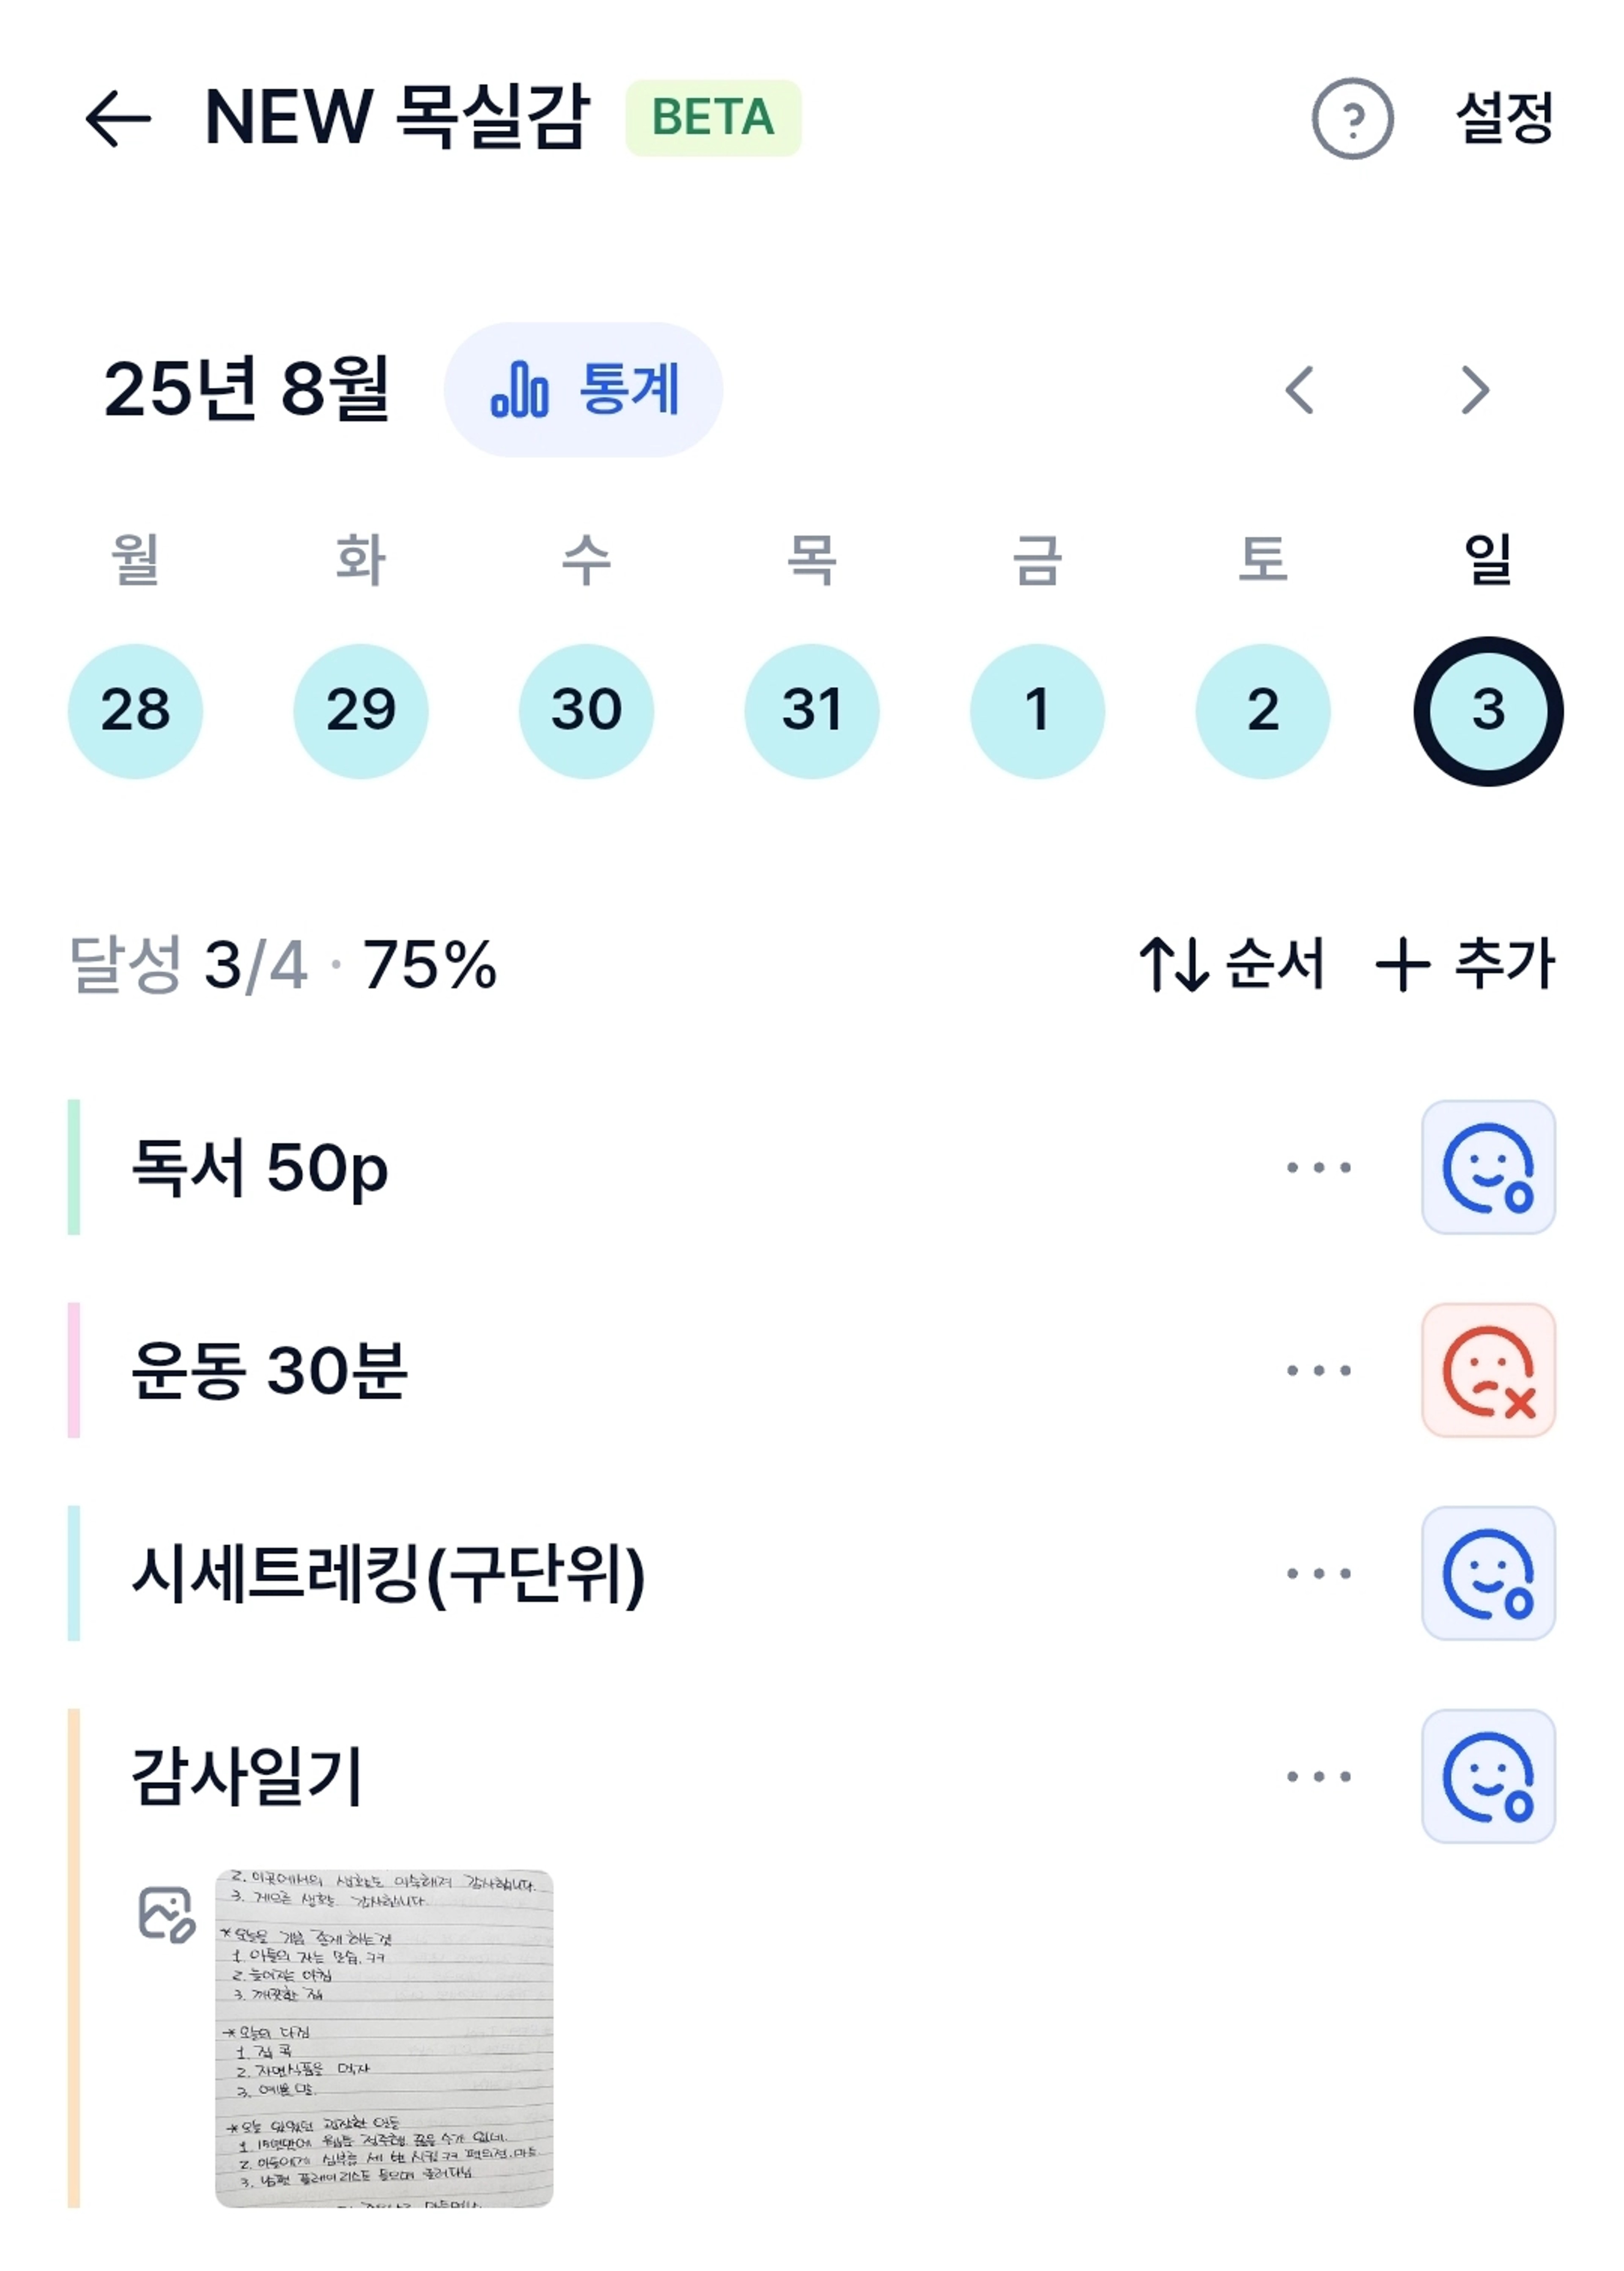Go to next week chevron

click(1475, 389)
